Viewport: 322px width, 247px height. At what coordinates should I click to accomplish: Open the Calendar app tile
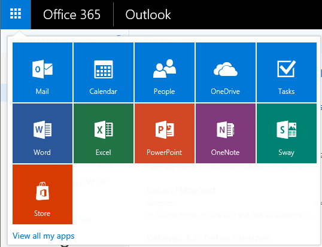coord(104,72)
